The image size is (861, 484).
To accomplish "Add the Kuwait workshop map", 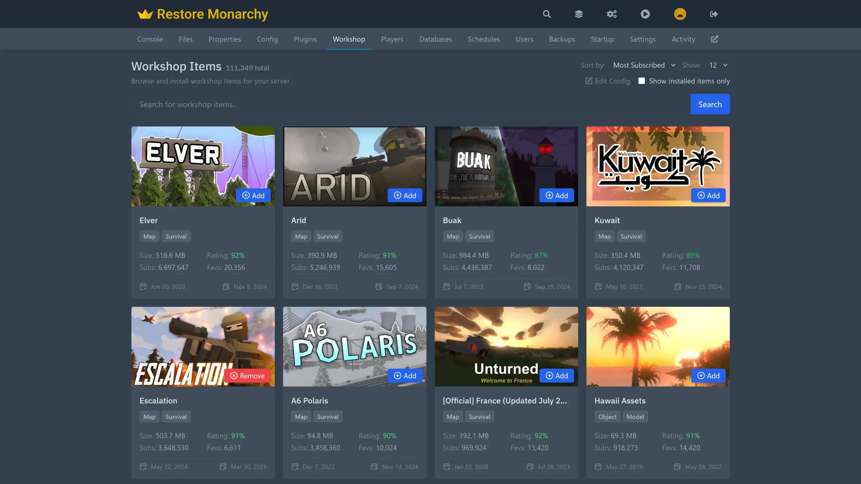I will [708, 195].
